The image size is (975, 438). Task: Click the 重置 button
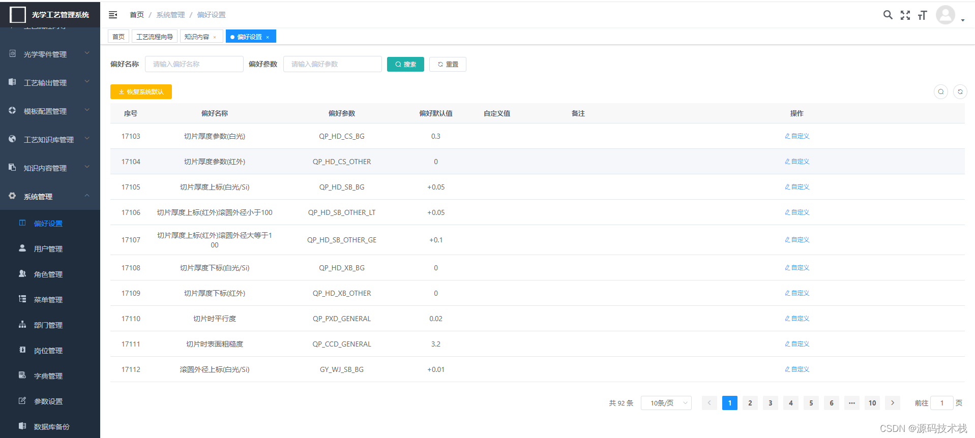pyautogui.click(x=448, y=64)
